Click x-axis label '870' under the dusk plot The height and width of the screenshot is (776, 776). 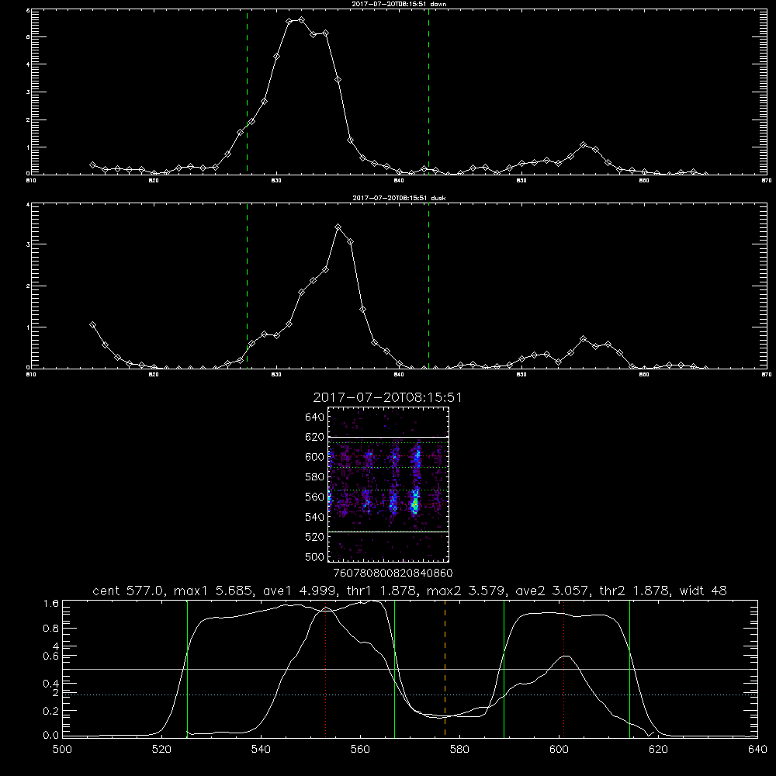[x=767, y=375]
